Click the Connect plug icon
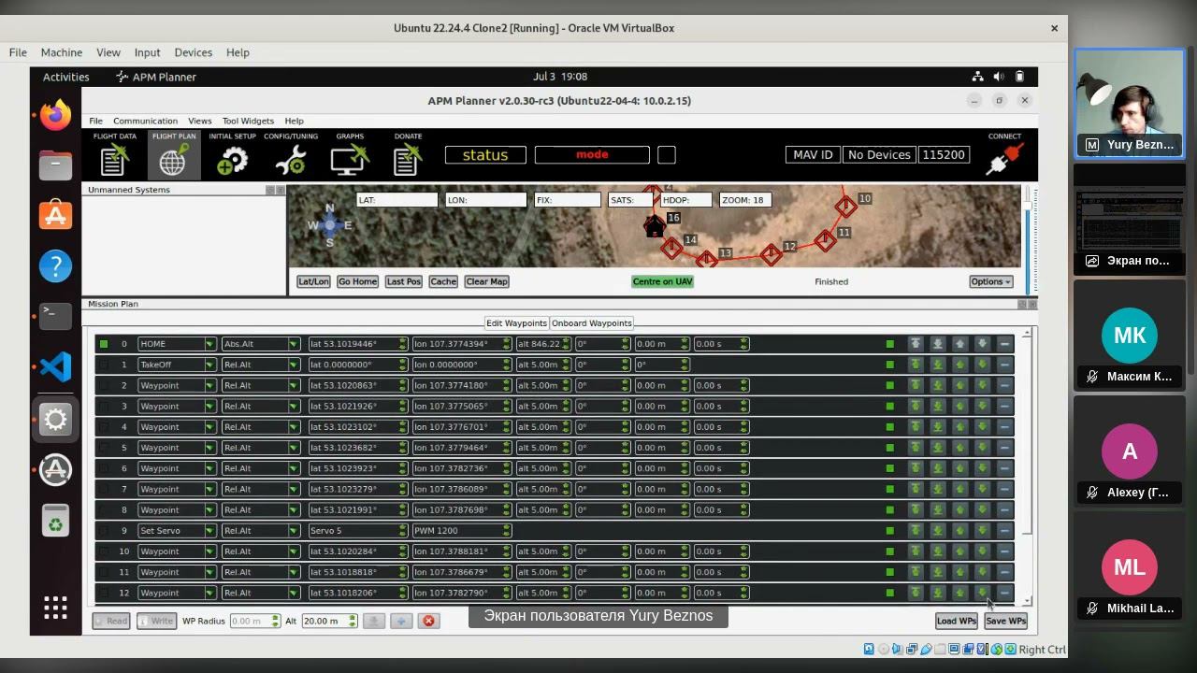 [1005, 157]
